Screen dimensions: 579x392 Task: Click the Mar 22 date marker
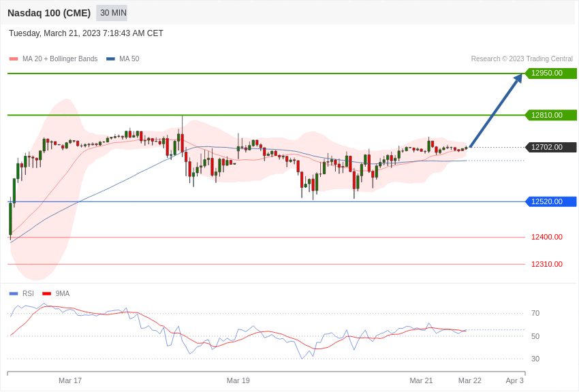(470, 380)
